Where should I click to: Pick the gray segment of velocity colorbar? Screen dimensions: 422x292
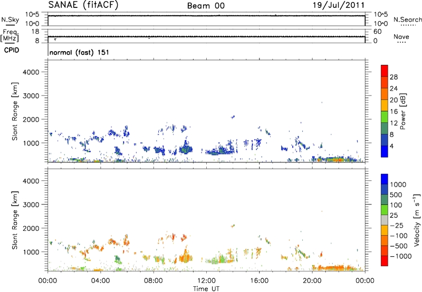click(385, 220)
